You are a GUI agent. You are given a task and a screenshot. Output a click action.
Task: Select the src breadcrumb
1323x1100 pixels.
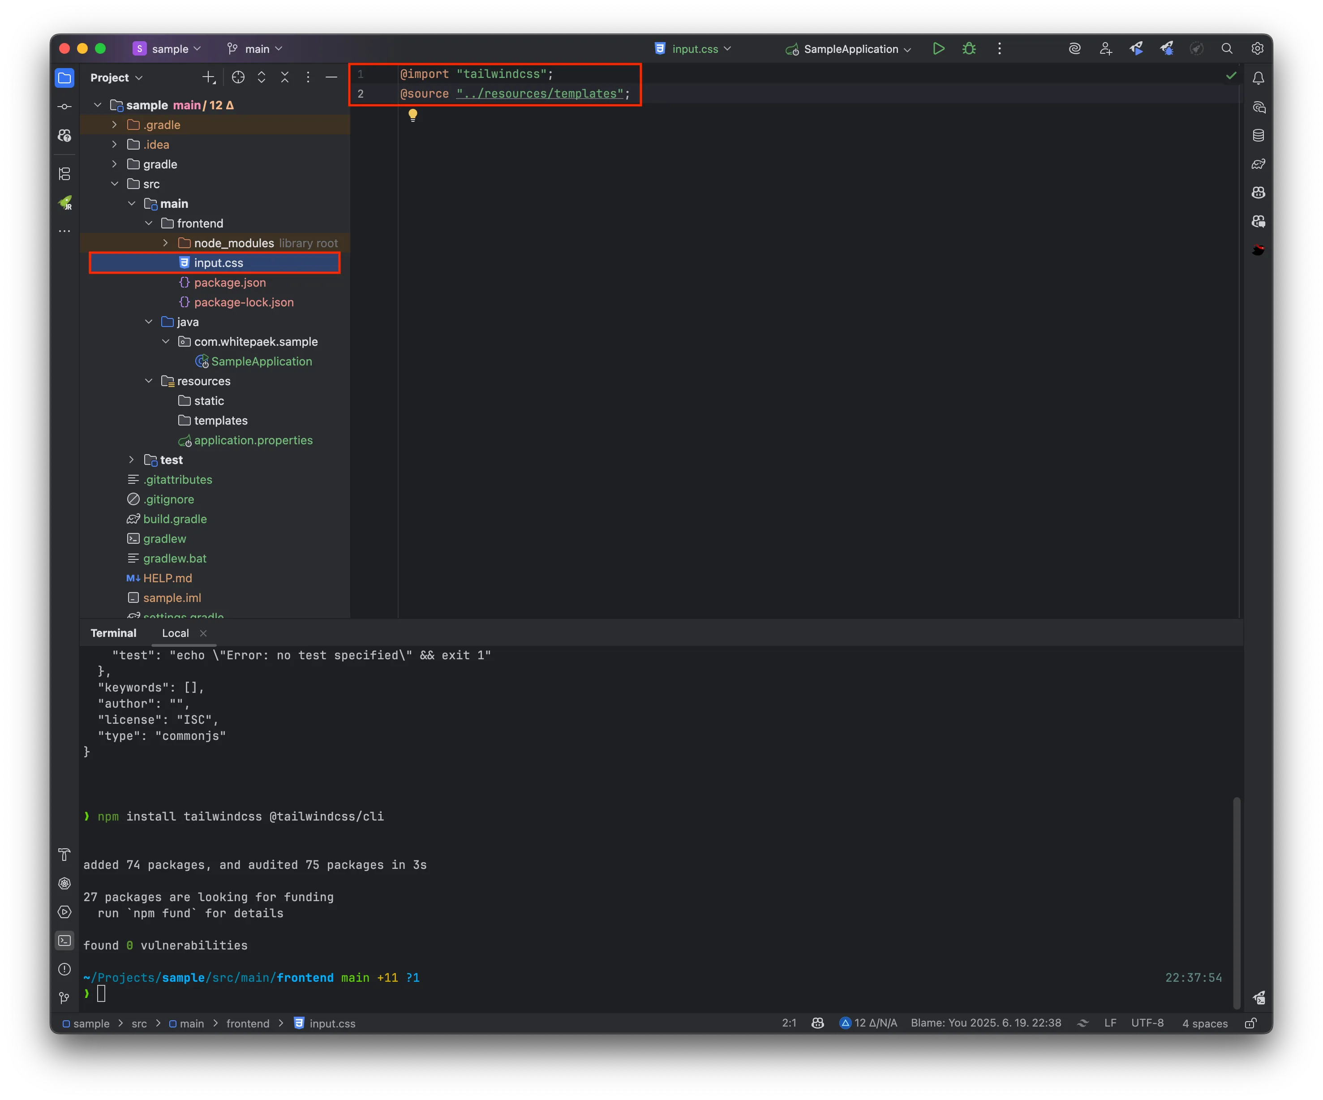click(x=139, y=1024)
